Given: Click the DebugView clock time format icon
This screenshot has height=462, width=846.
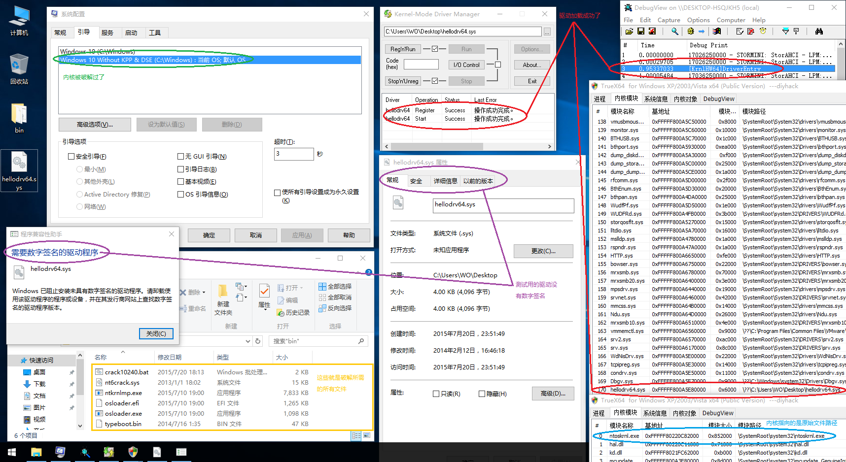Looking at the screenshot, I should click(x=763, y=32).
